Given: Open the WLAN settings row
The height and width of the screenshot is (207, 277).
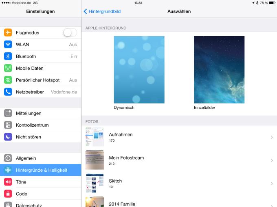Looking at the screenshot, I should pyautogui.click(x=41, y=44).
